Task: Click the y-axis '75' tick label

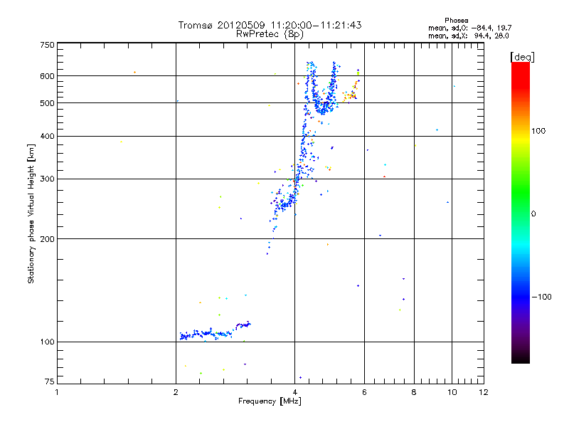Action: tap(50, 381)
